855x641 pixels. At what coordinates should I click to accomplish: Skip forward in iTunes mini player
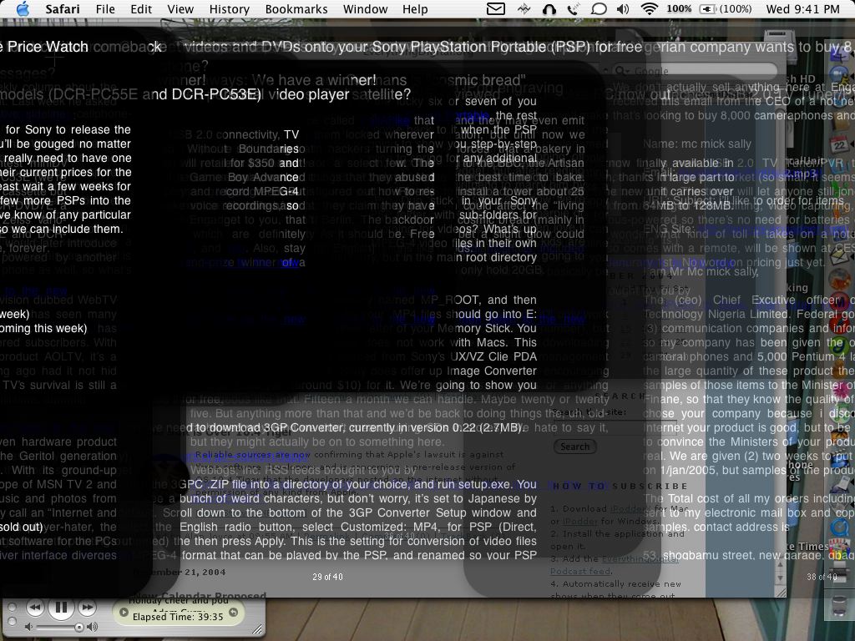(87, 608)
